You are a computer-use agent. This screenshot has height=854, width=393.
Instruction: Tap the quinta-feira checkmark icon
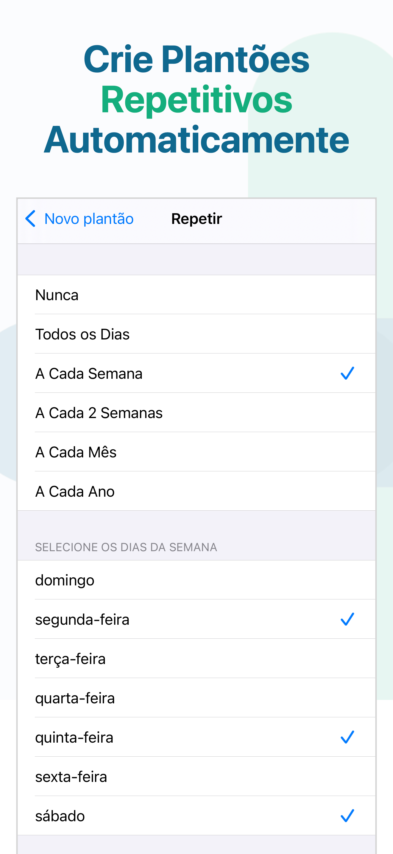(347, 737)
